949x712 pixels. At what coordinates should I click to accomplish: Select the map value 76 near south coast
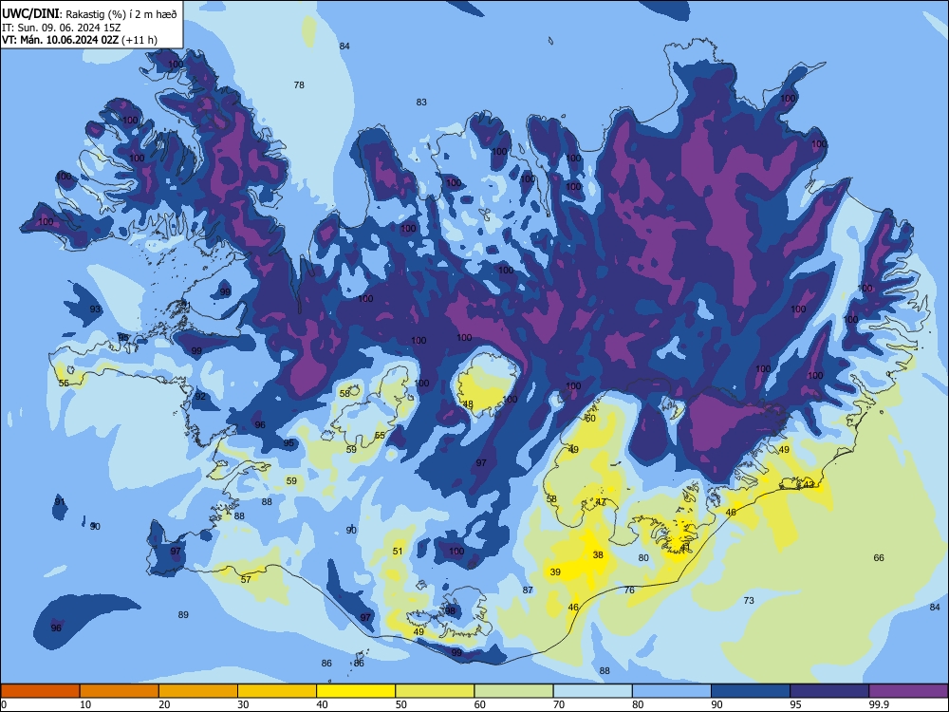click(x=629, y=590)
